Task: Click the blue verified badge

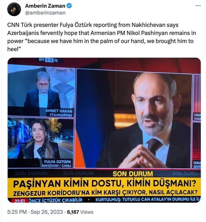Action: tap(69, 6)
